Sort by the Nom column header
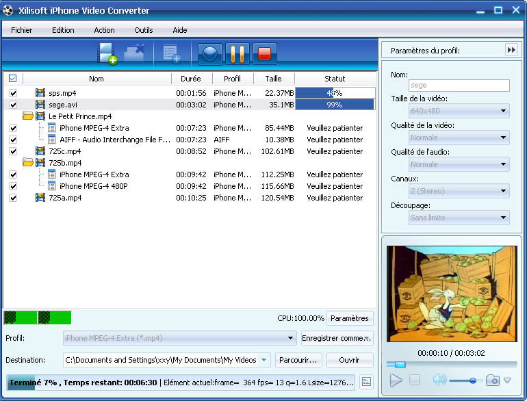The image size is (527, 401). (x=97, y=79)
